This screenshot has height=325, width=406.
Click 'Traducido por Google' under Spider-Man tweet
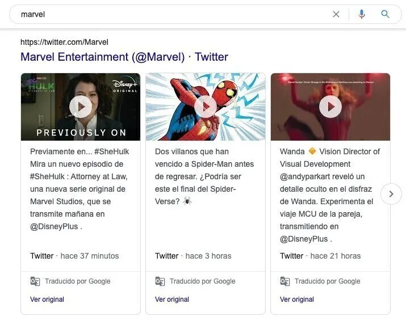(203, 281)
